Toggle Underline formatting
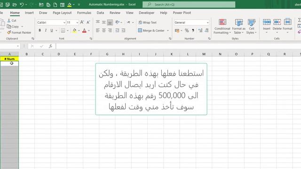This screenshot has width=301, height=169. 51,30
